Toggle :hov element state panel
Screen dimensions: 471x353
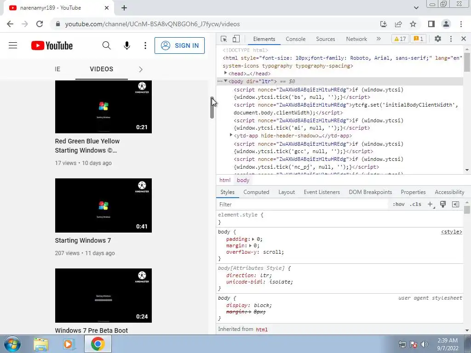(398, 205)
